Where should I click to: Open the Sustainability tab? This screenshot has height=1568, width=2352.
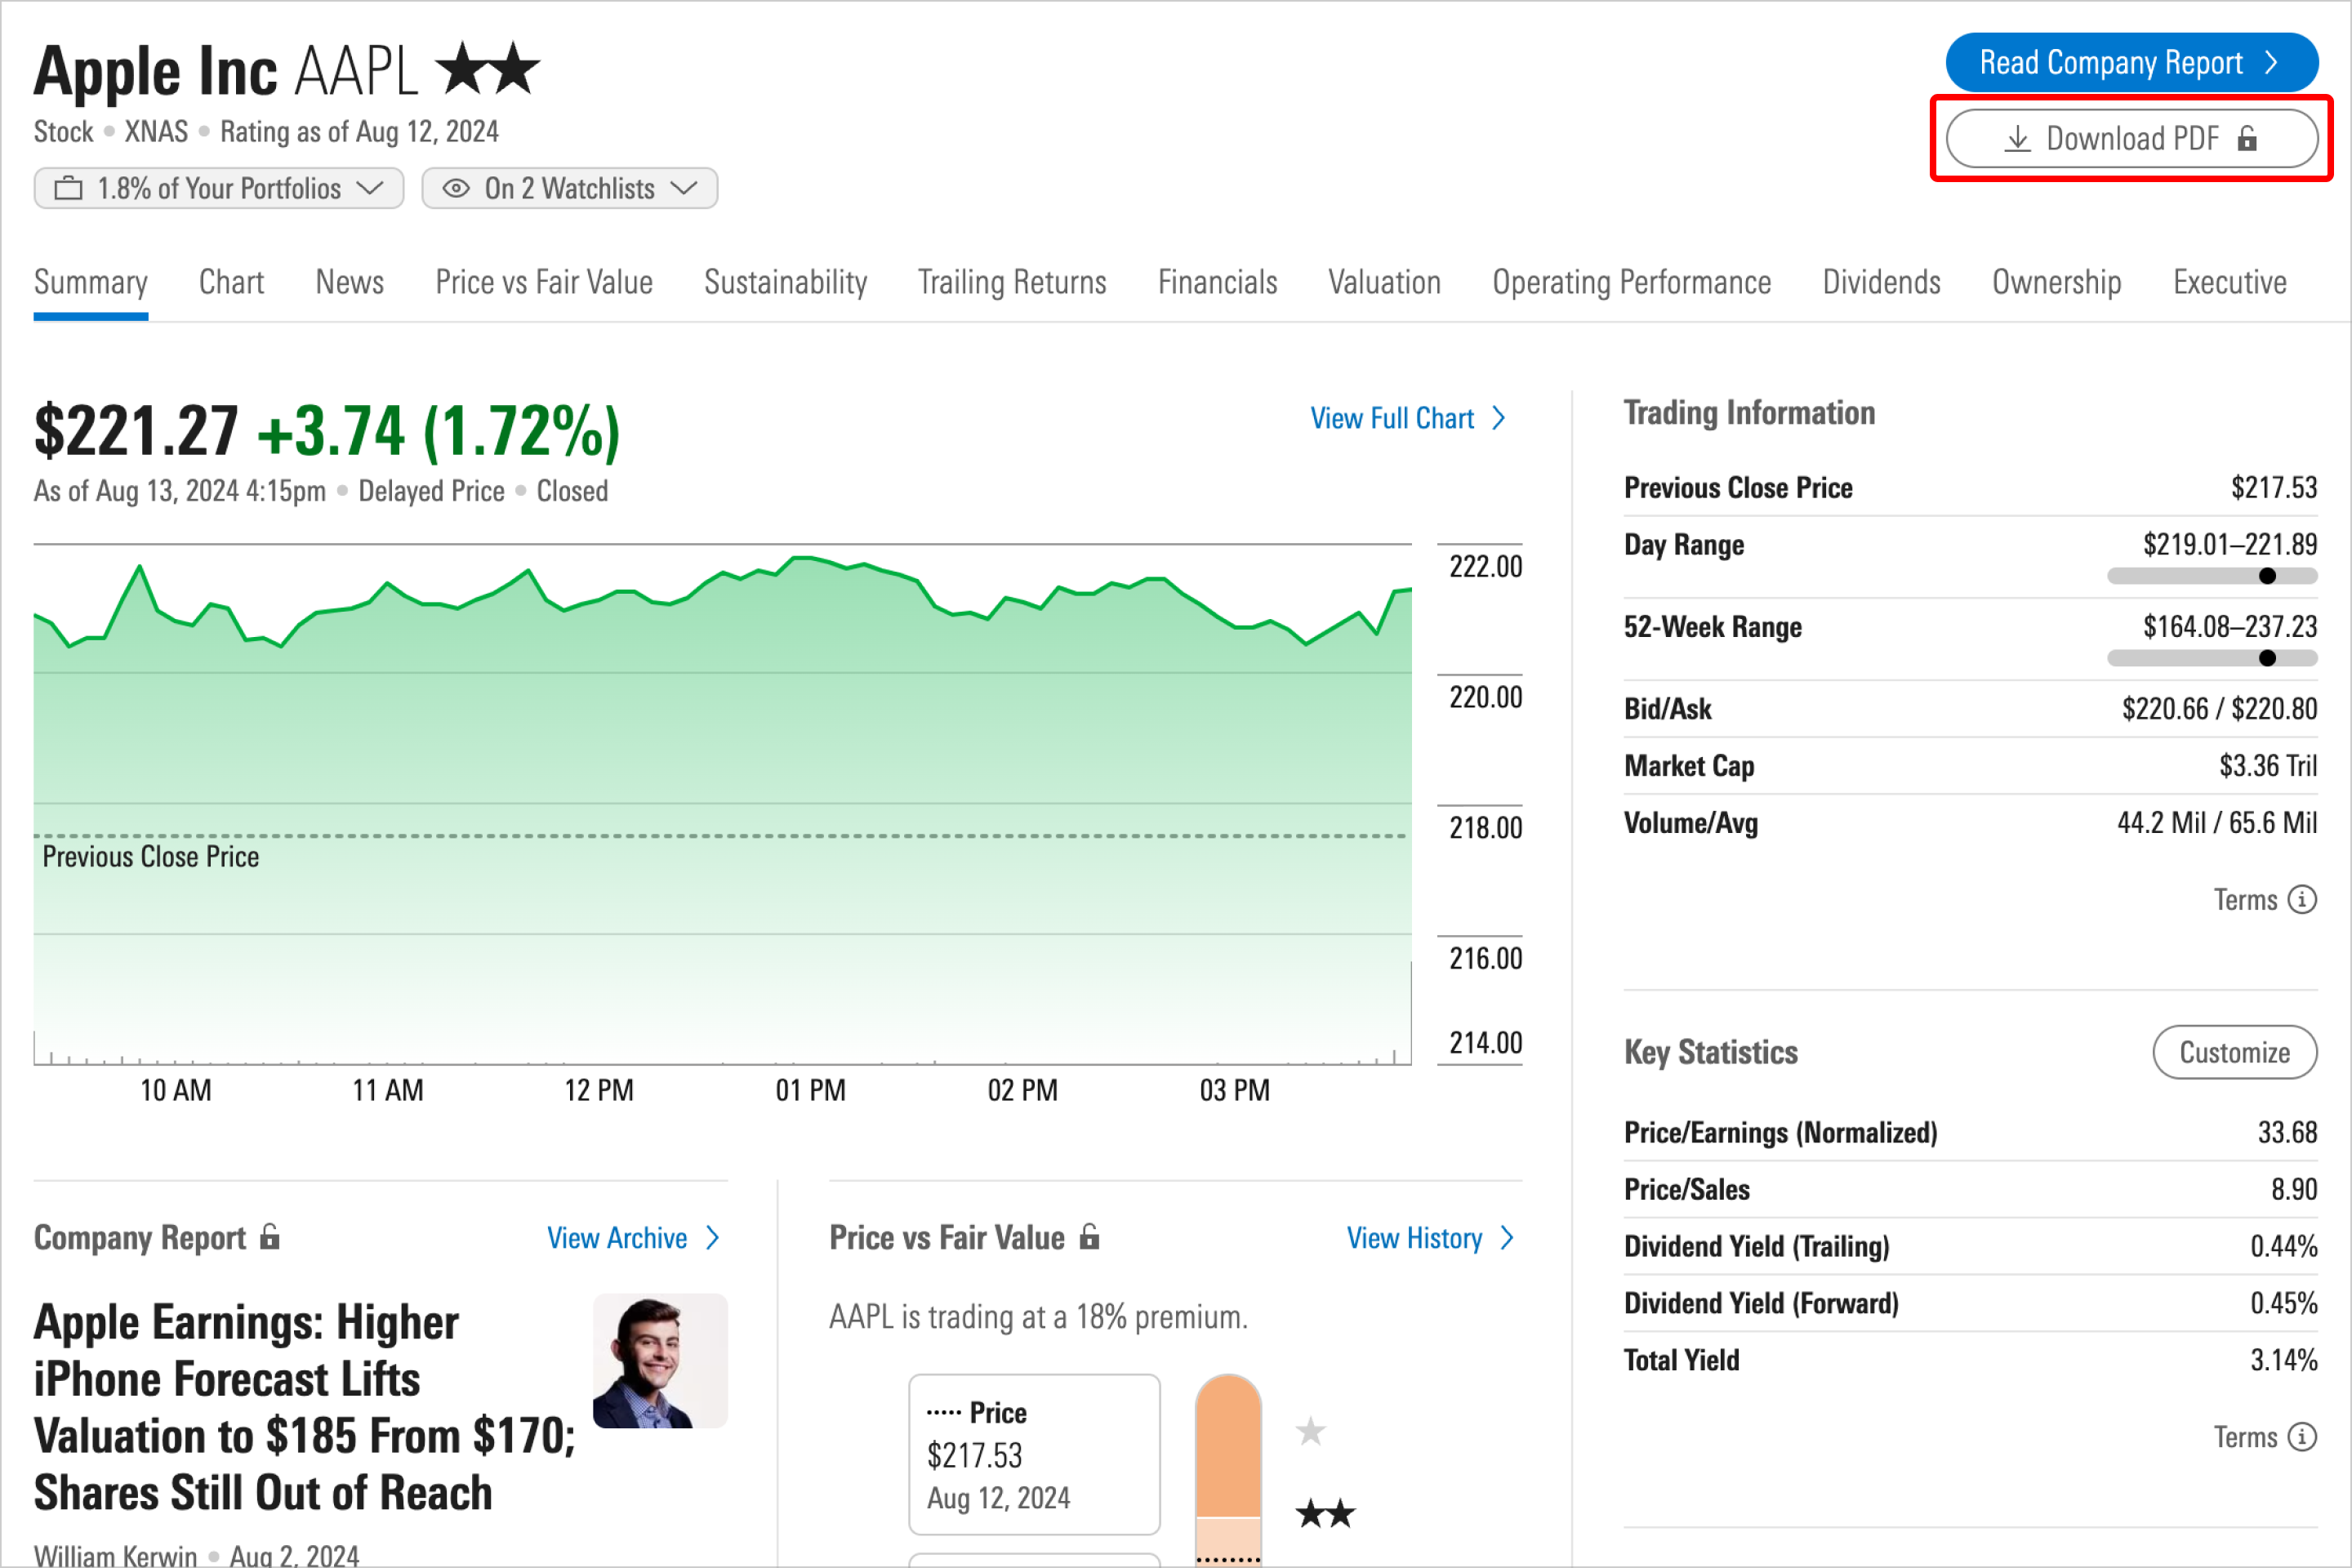(785, 283)
